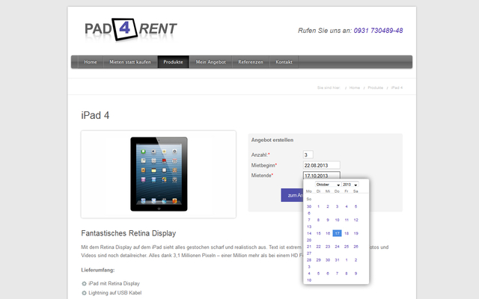Click the Fantastisches Retina Display heading
Viewport: 479px width, 299px height.
[129, 233]
